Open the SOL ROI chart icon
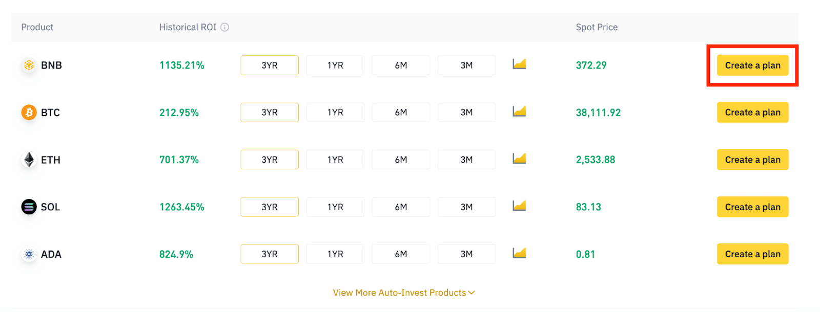820x312 pixels. click(519, 206)
